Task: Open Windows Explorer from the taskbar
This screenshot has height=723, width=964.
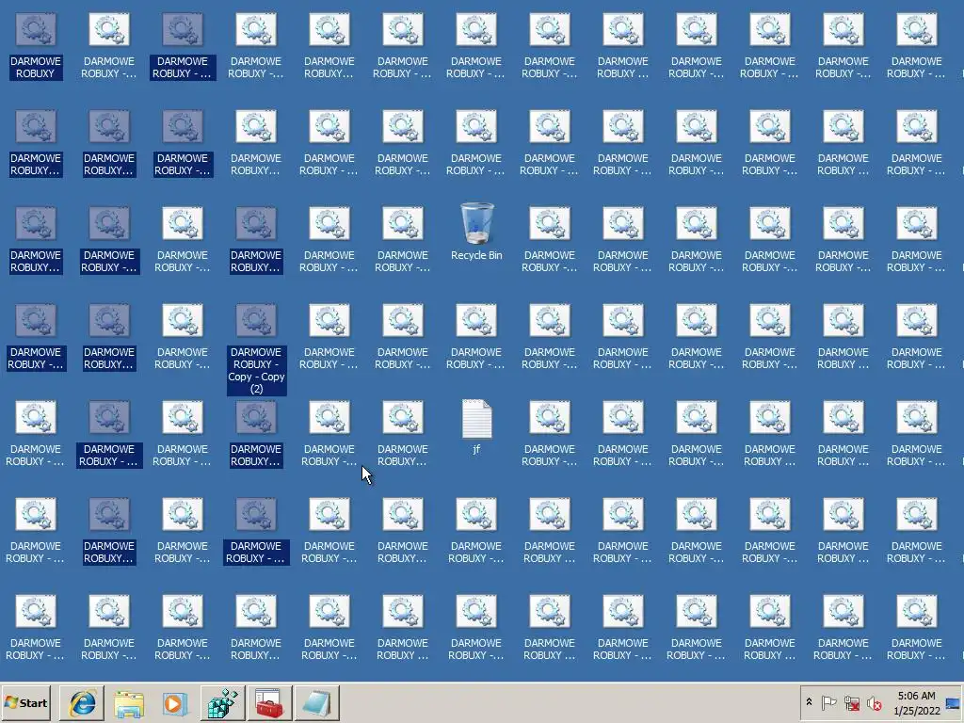Action: click(x=129, y=702)
